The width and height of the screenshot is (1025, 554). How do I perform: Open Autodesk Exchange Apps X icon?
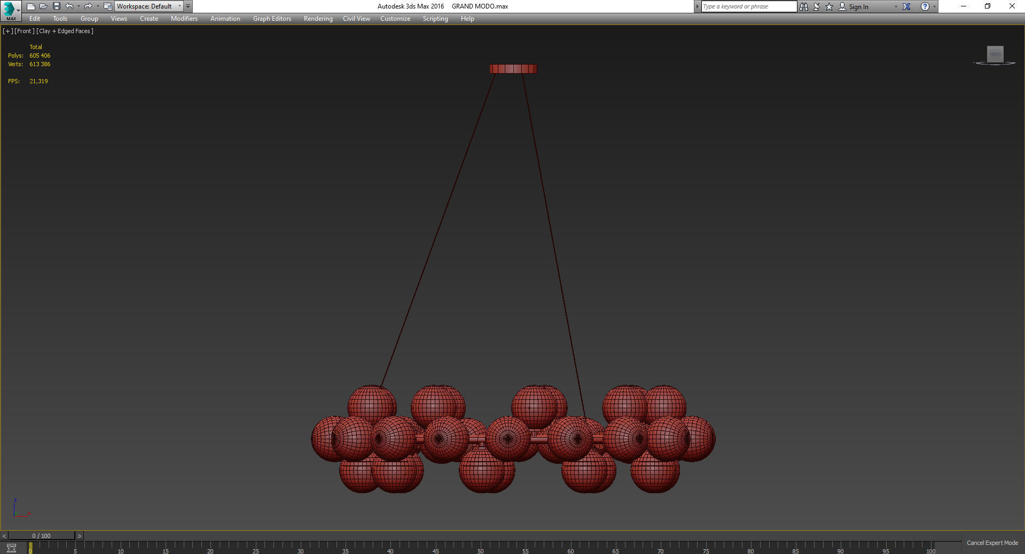click(x=906, y=6)
